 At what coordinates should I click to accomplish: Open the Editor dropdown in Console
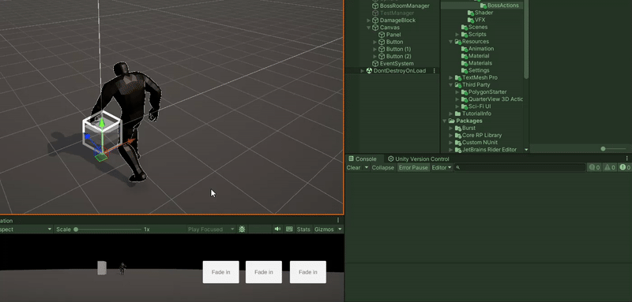(x=442, y=168)
